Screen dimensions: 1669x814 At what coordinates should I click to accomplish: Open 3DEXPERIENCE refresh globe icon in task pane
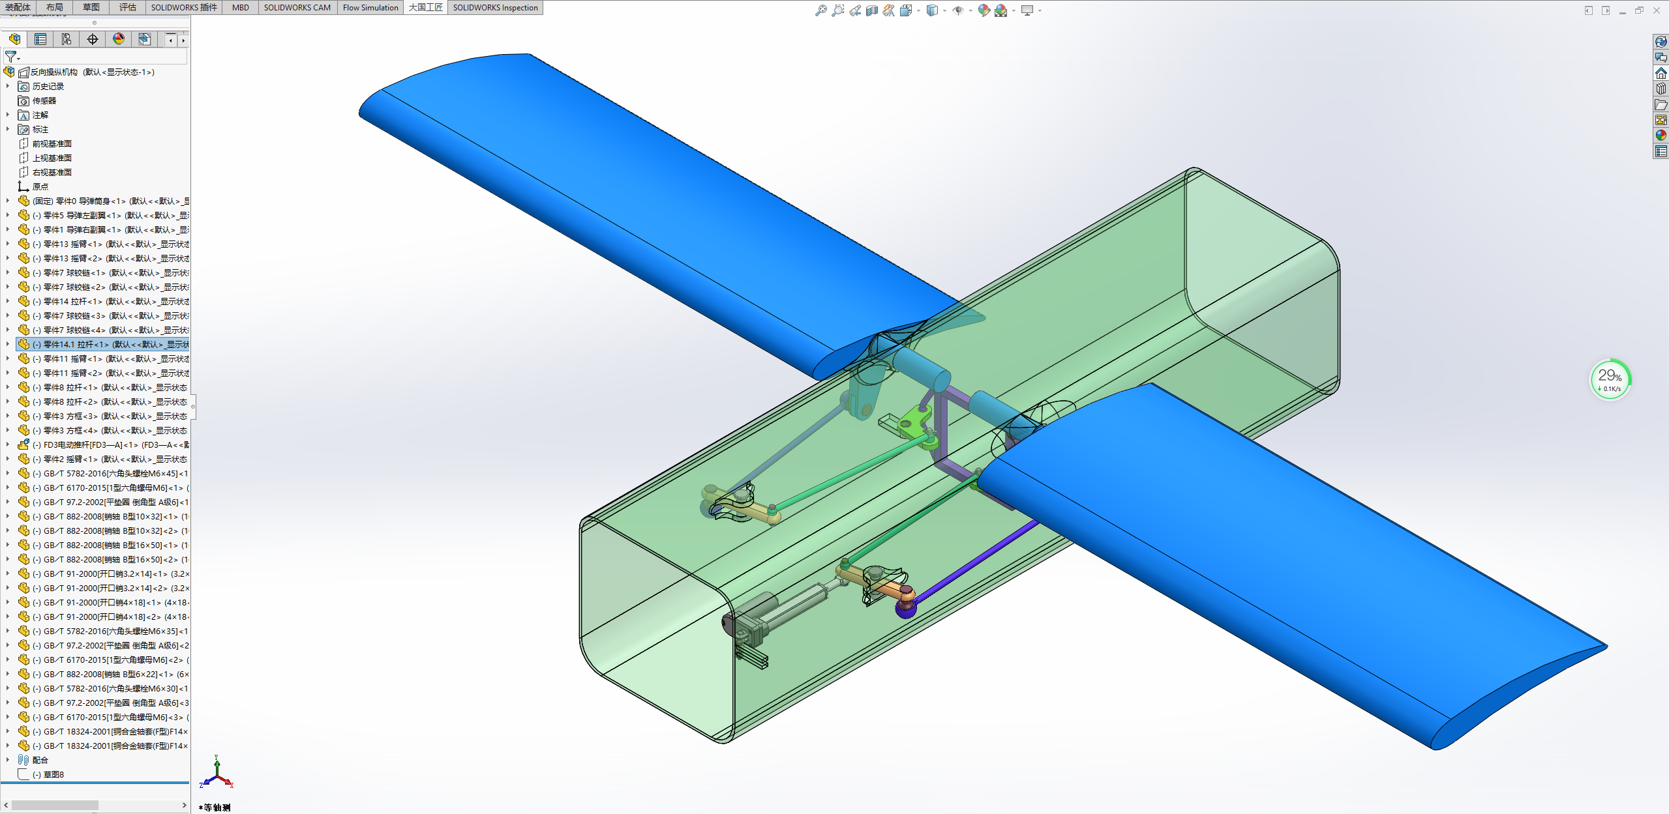coord(1661,42)
